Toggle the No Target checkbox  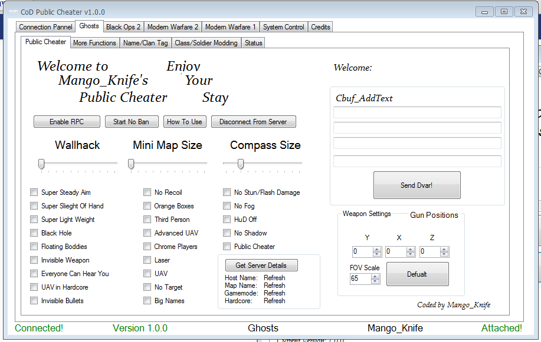pos(147,287)
